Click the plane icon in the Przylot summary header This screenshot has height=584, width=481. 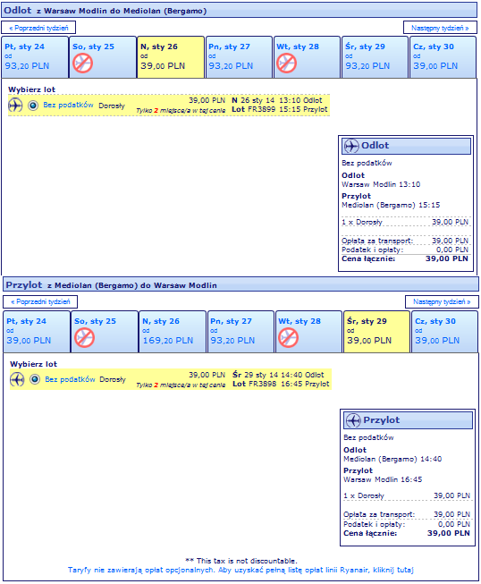tap(353, 420)
